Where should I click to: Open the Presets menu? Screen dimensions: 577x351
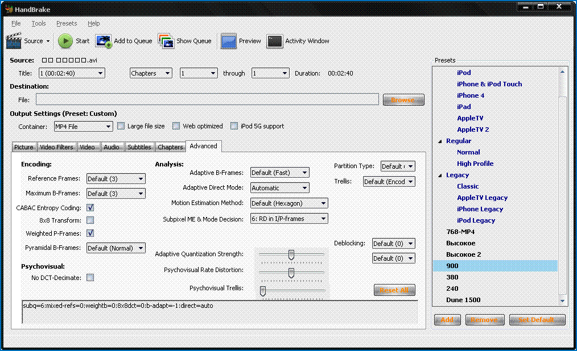pos(67,23)
